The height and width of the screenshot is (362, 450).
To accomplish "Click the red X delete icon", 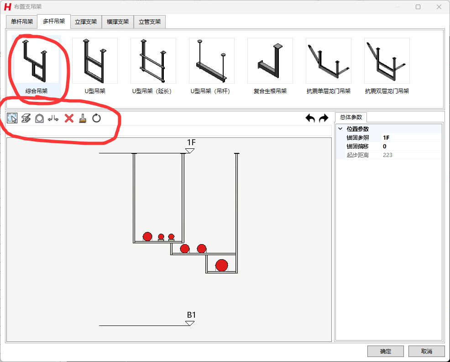I will (69, 118).
